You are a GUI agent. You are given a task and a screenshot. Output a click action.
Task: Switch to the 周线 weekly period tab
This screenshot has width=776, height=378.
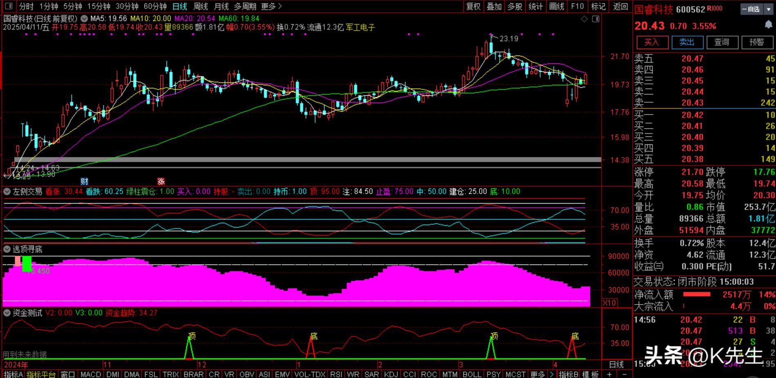coord(200,6)
